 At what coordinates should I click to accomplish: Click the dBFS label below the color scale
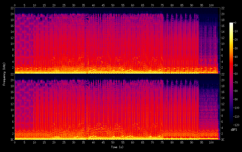[234, 130]
